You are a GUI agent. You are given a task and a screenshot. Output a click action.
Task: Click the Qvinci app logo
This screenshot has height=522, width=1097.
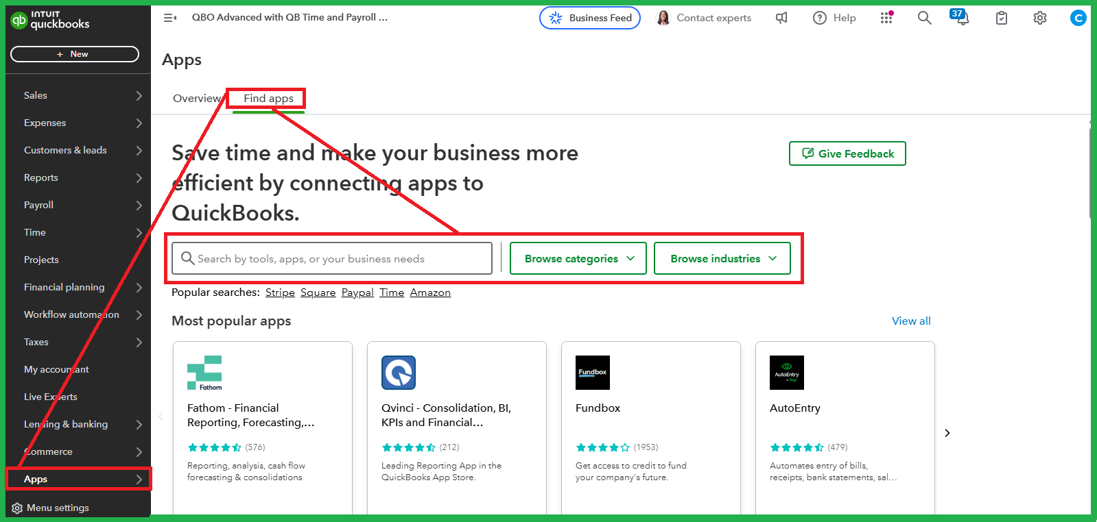399,373
